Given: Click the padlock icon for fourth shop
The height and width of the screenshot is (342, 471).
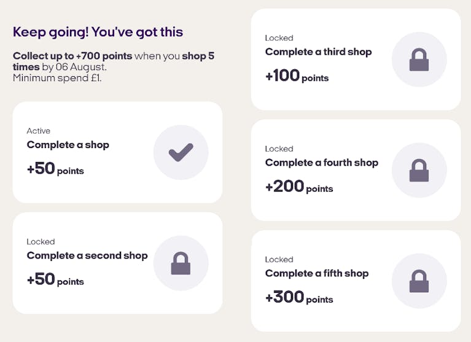Looking at the screenshot, I should 419,170.
